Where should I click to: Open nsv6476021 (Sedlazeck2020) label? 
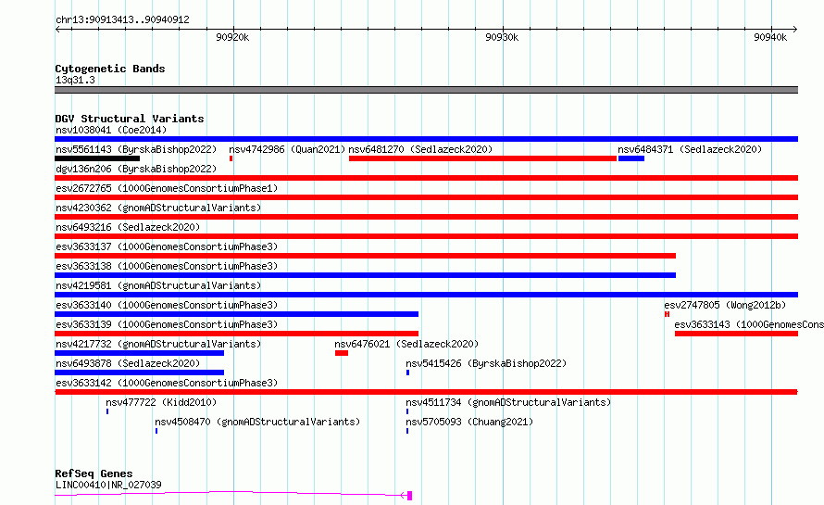coord(406,344)
